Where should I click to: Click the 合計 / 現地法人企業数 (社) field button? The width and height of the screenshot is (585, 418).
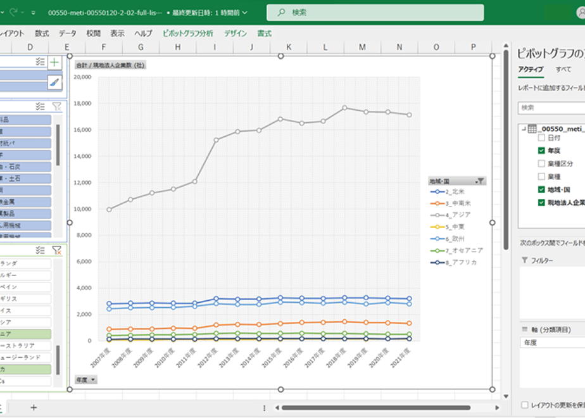[x=110, y=65]
